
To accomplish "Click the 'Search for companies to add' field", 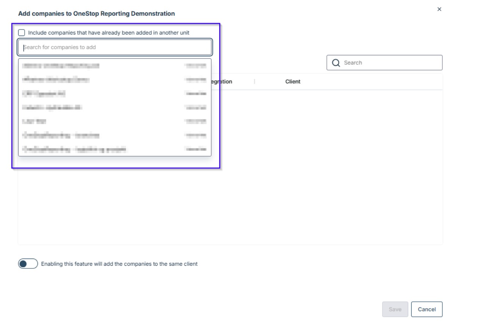I will (114, 47).
